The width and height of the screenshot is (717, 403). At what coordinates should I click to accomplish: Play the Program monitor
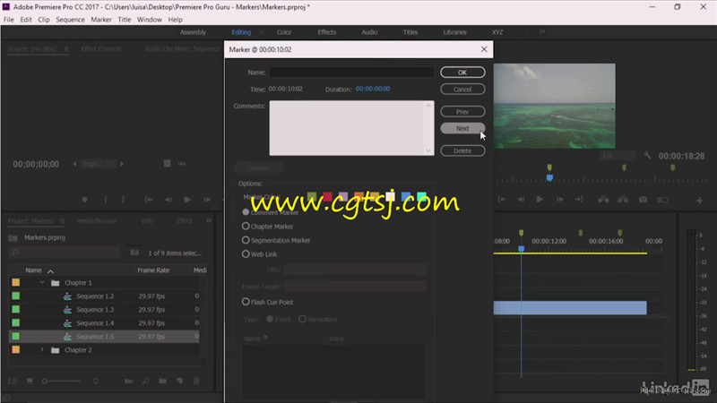click(540, 199)
